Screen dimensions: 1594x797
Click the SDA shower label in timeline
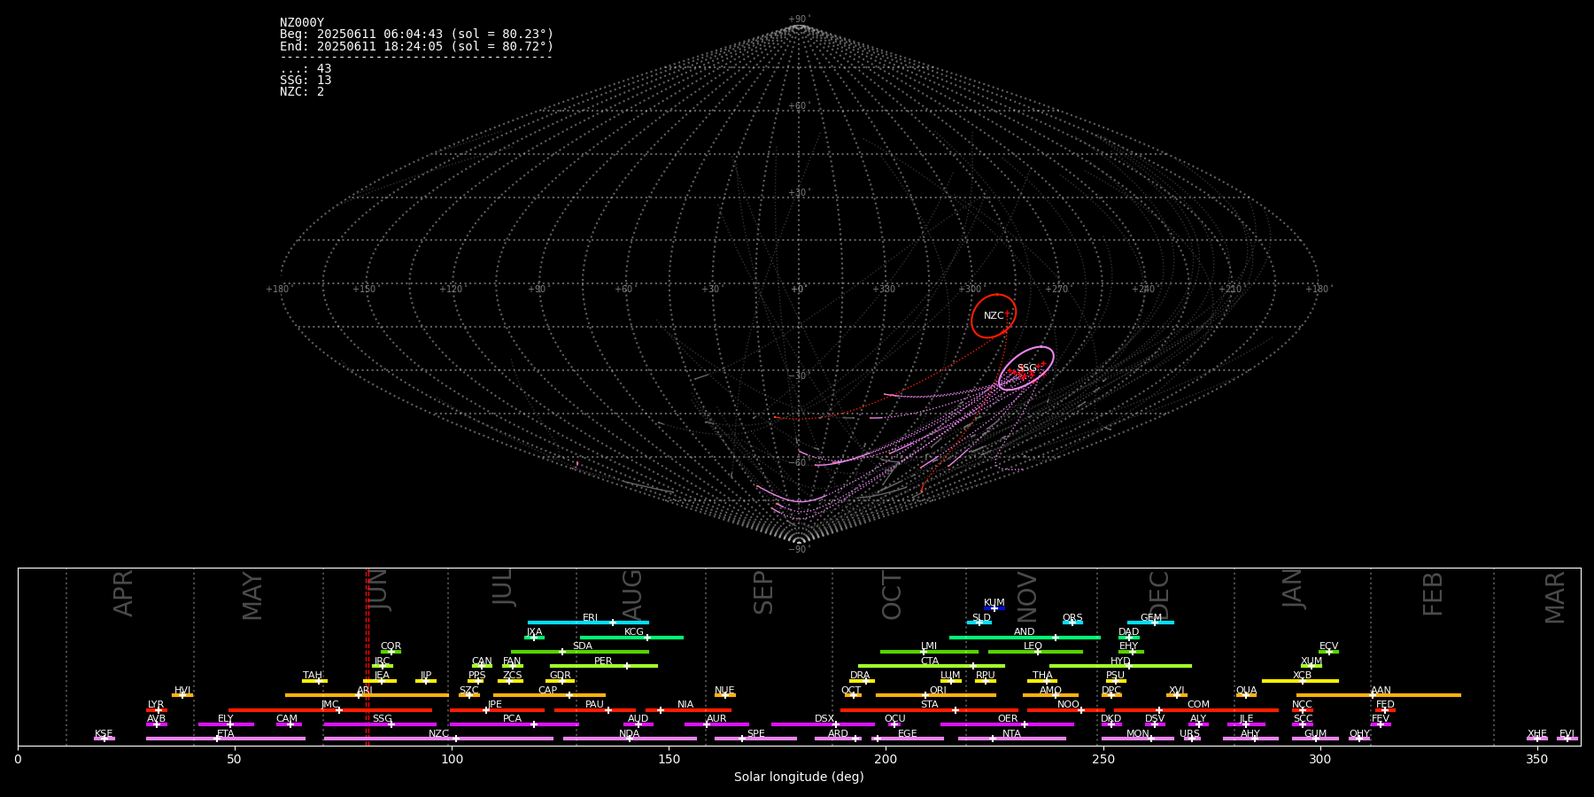582,646
